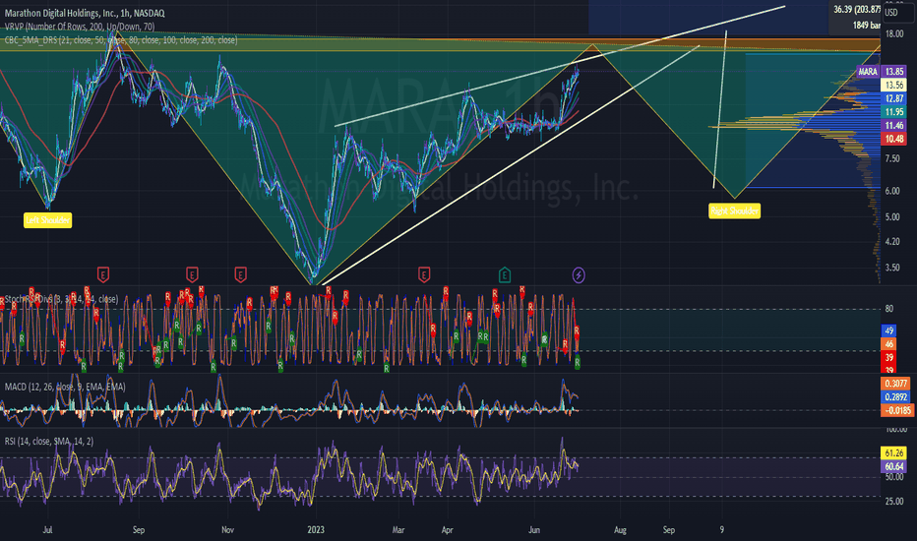This screenshot has width=917, height=541.
Task: Click the 50.00 RSI axis level
Action: 894,477
